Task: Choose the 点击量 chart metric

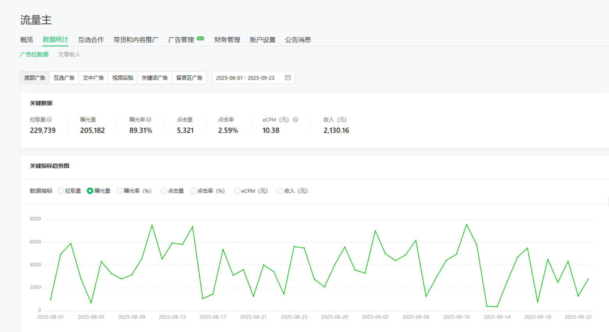Action: [163, 191]
